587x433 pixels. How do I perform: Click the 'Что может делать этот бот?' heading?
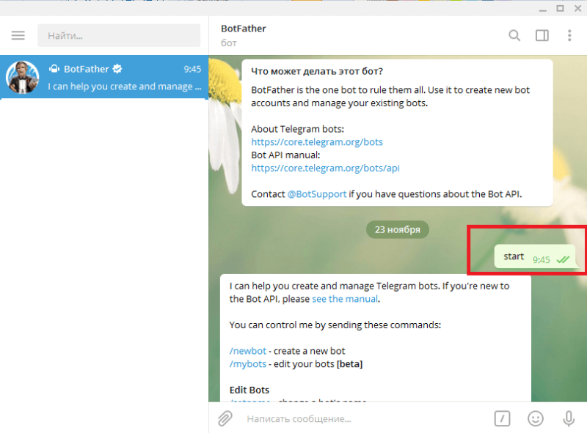tap(317, 71)
